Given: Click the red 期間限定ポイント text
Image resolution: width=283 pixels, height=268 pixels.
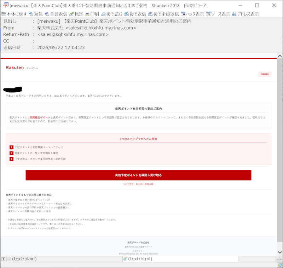Looking at the screenshot, I should pos(40,118).
